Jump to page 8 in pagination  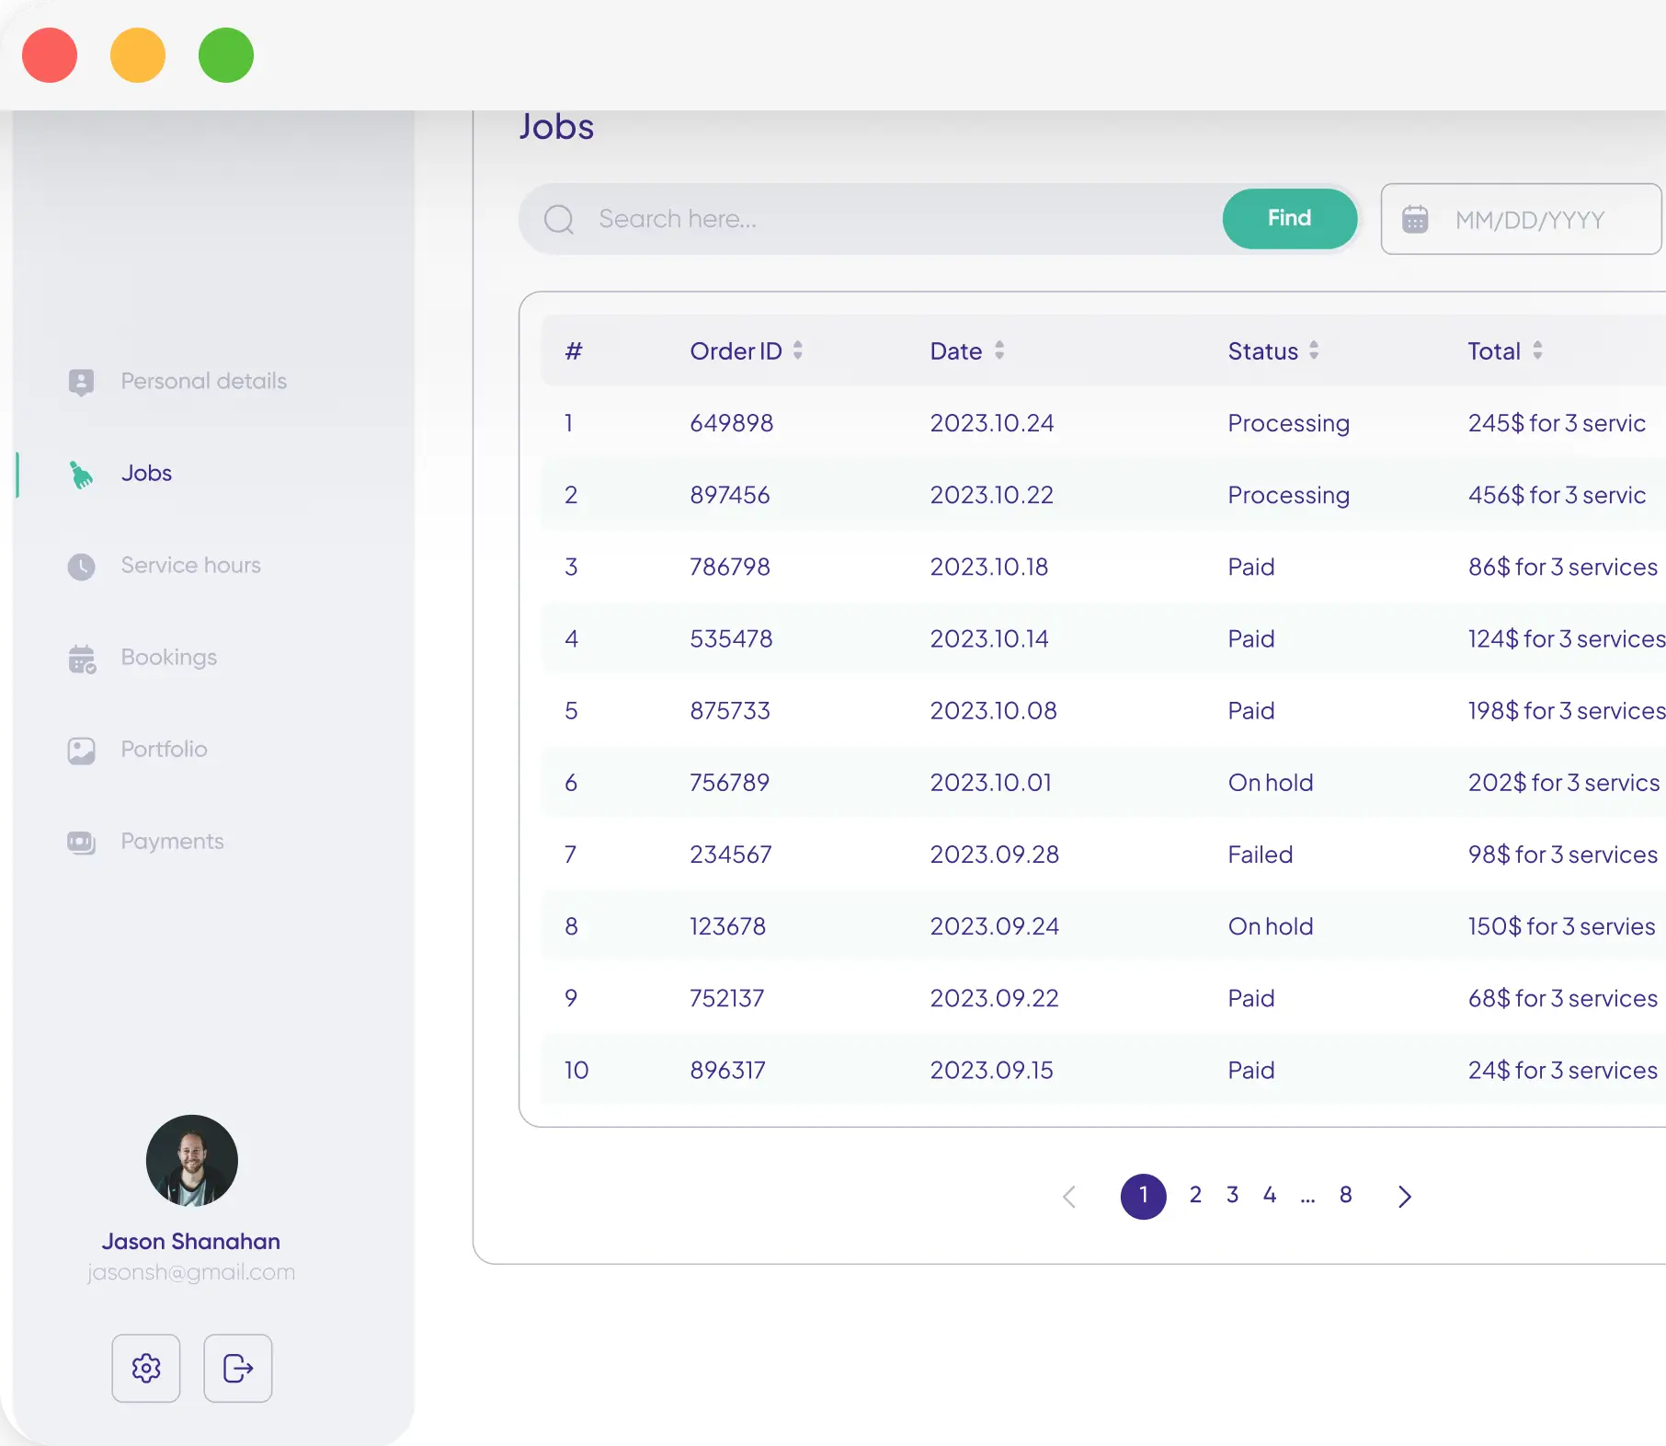[x=1345, y=1195]
